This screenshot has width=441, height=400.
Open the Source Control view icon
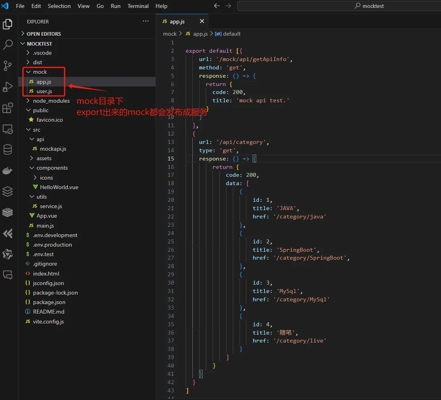[x=8, y=66]
